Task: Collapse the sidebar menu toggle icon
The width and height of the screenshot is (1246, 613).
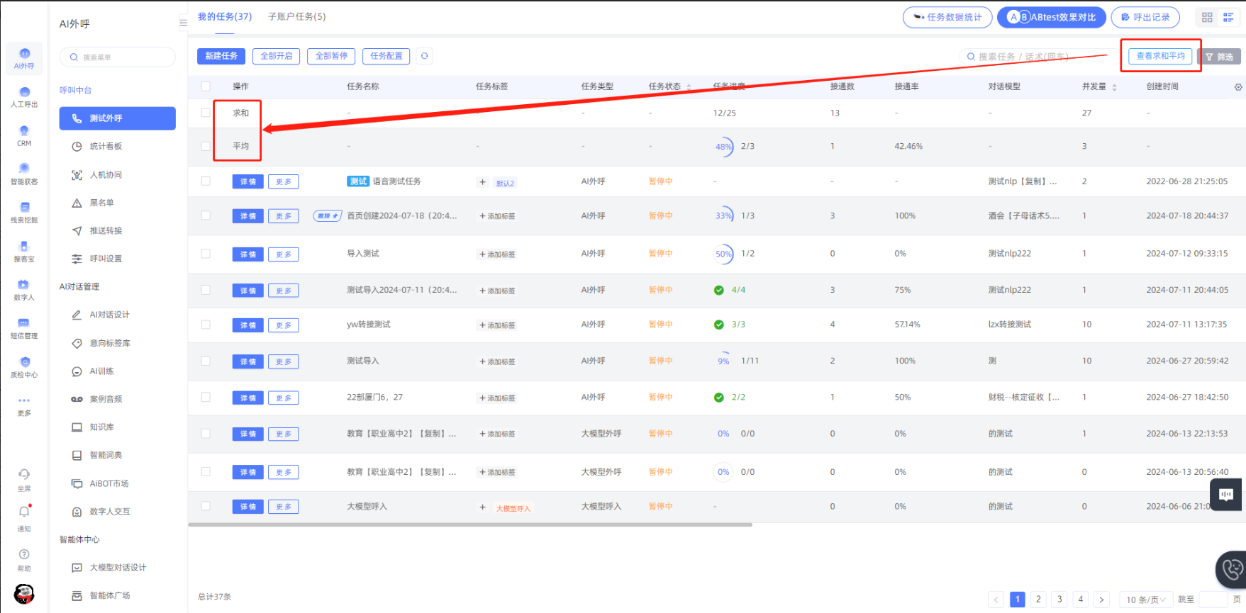Action: tap(183, 23)
